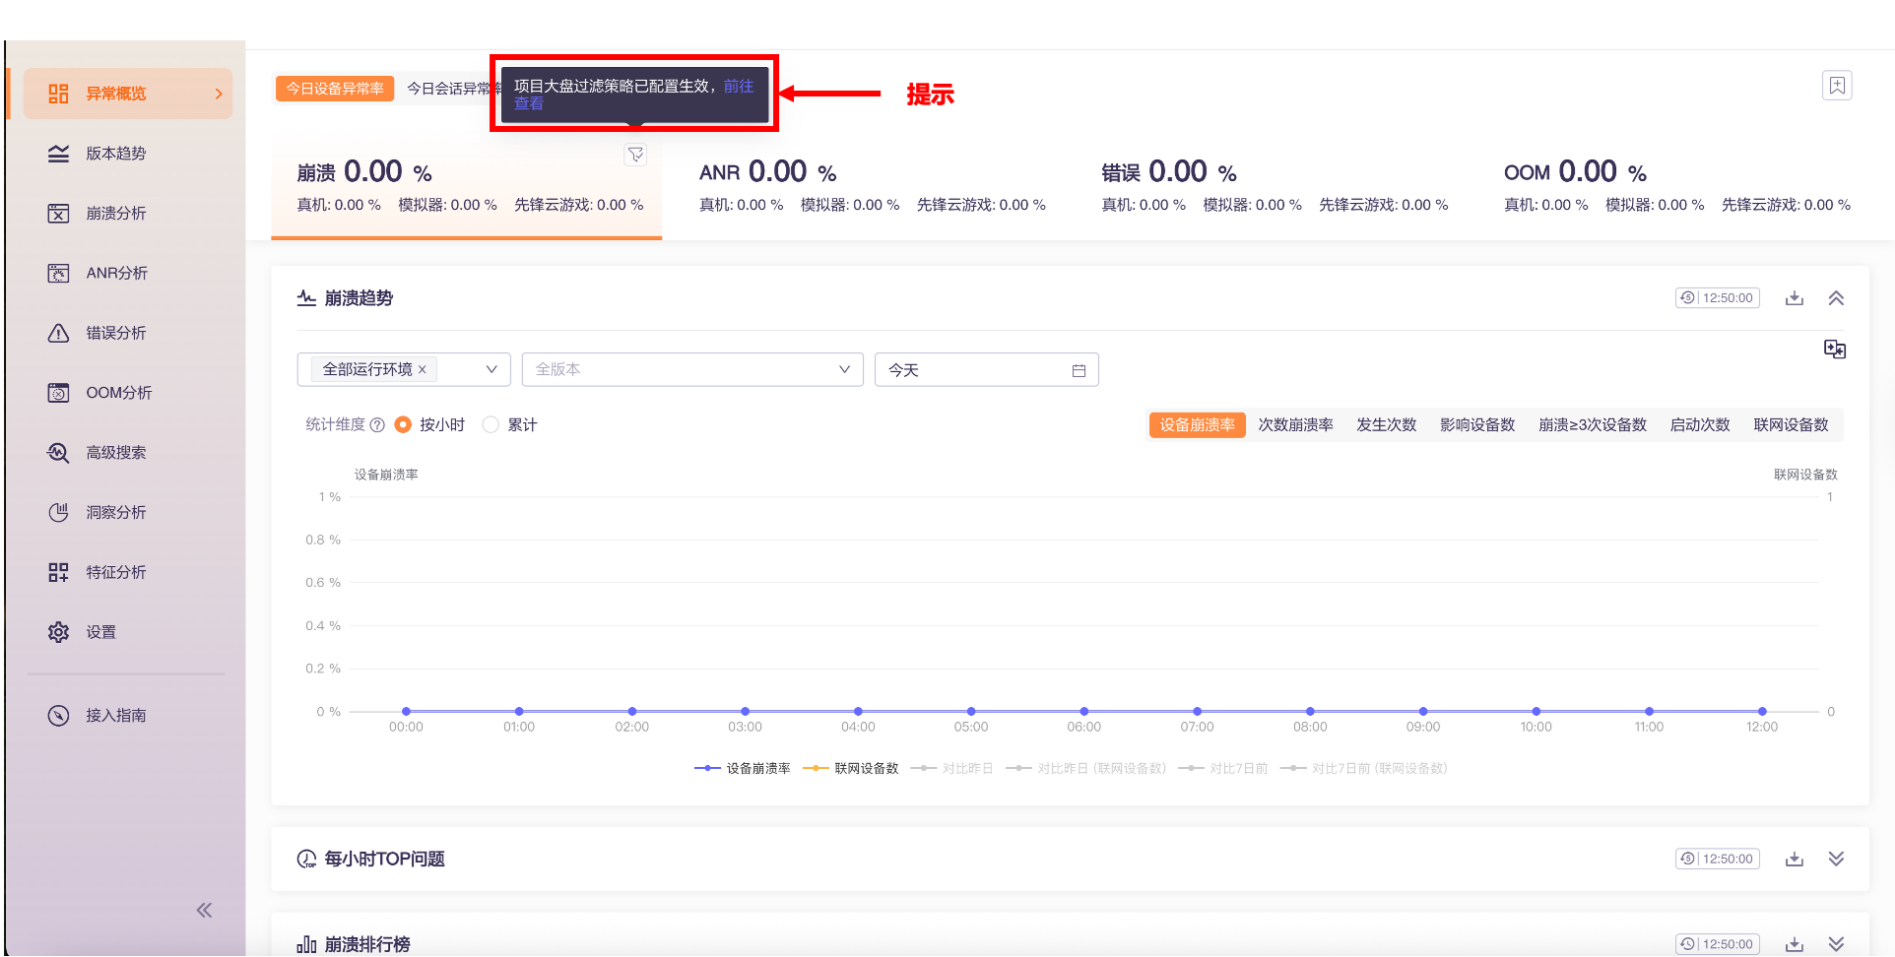Toggle 对比昨日 (联网设备数) legend series
Image resolution: width=1895 pixels, height=957 pixels.
tap(1086, 769)
